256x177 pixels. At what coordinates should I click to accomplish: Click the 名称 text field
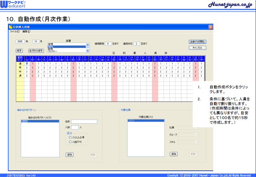(84, 122)
